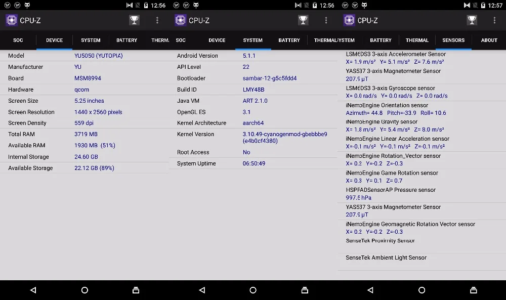Select the Build ID value LMY48B
Viewport: 506px width, 300px height.
(254, 90)
